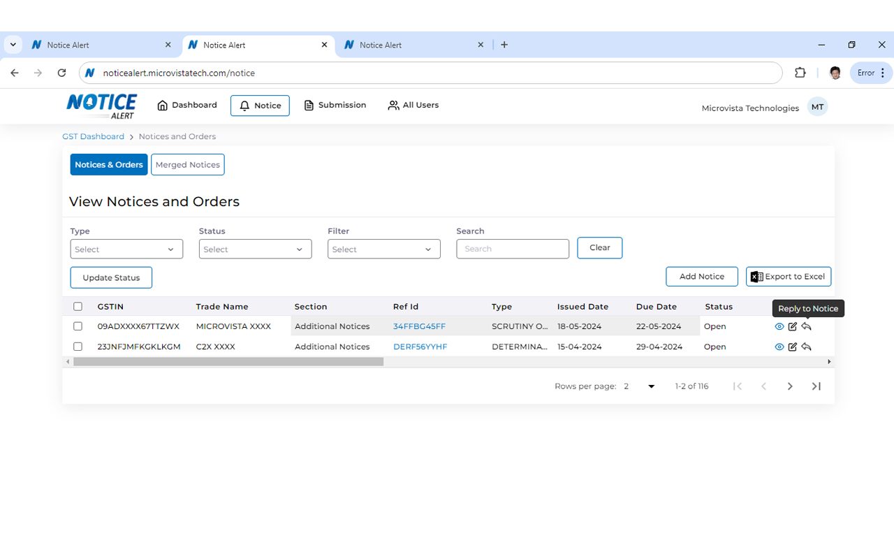
Task: Click the view eye icon for MICROVISTA XXXX row
Action: 779,326
